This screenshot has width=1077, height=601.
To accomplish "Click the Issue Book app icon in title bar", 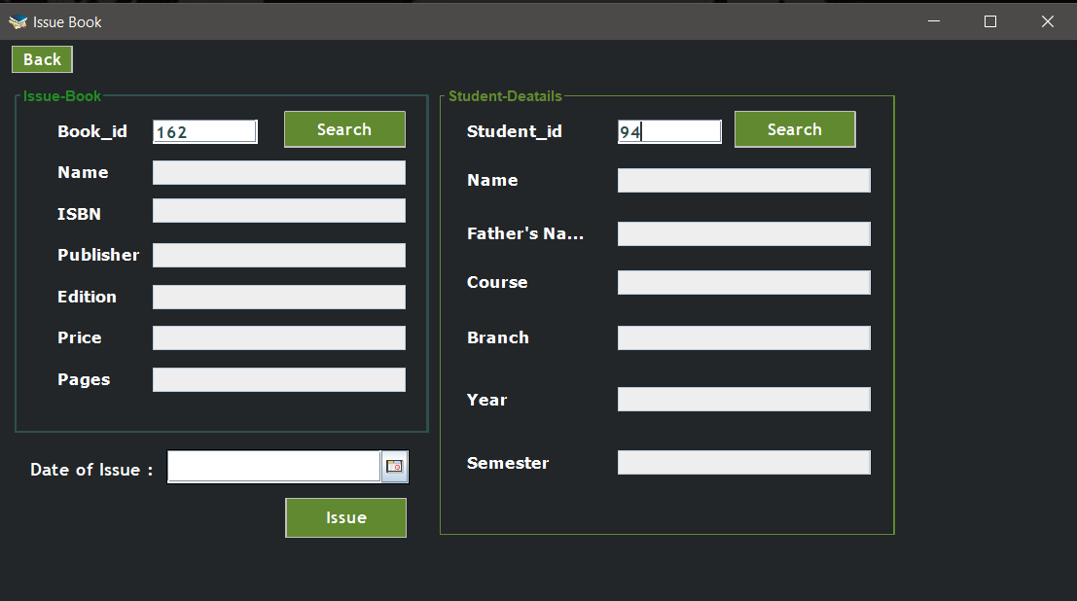I will (x=18, y=22).
